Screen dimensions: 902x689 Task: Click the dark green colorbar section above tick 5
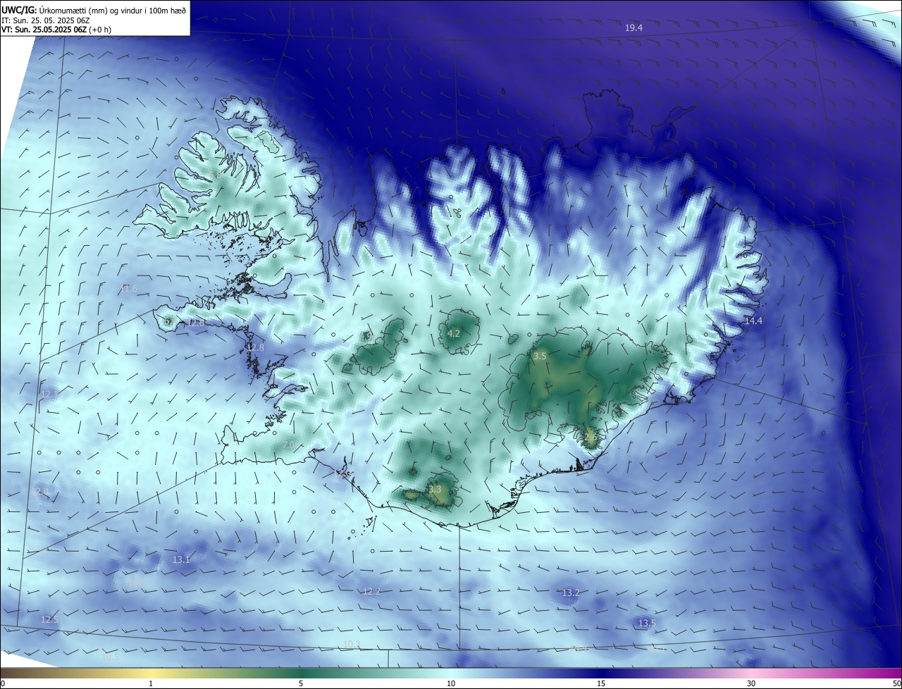pos(301,673)
